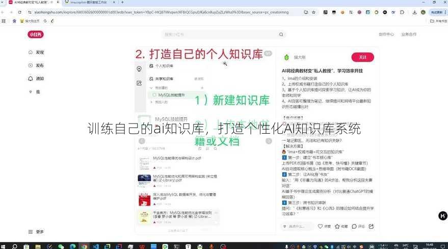Viewport: 448px width, 249px height.
Task: Click the black round H floating button
Action: (x=442, y=216)
